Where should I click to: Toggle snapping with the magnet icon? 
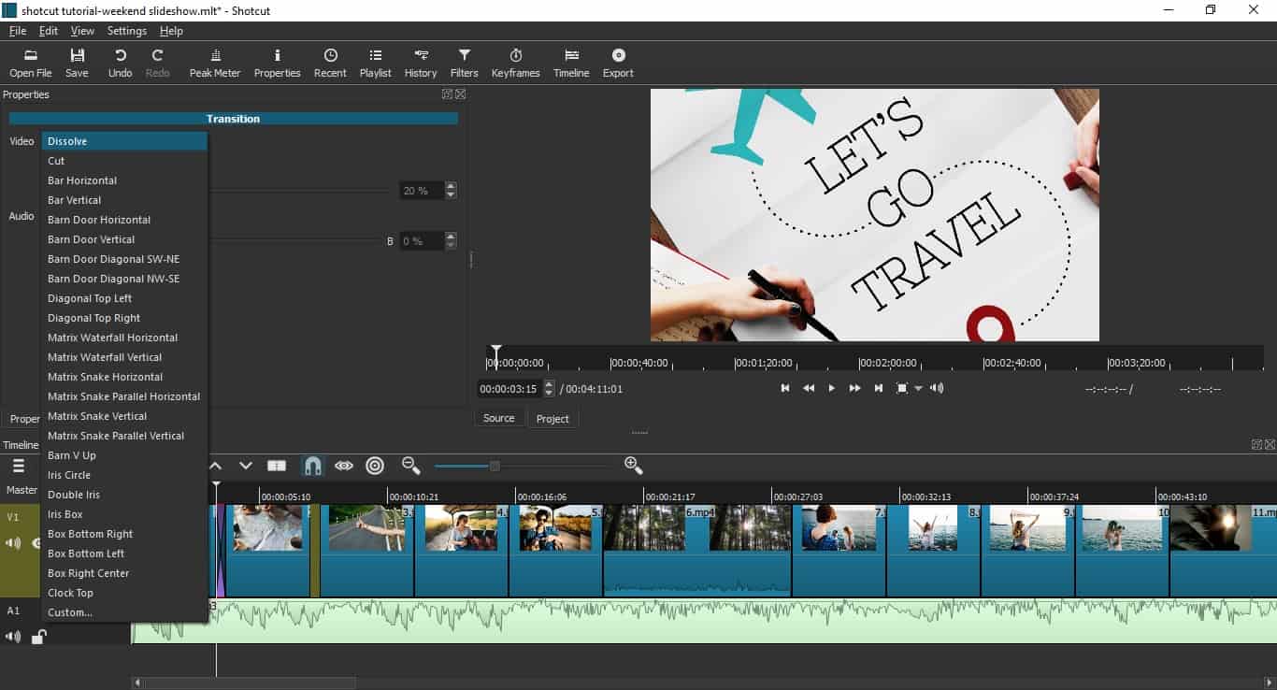pyautogui.click(x=312, y=465)
